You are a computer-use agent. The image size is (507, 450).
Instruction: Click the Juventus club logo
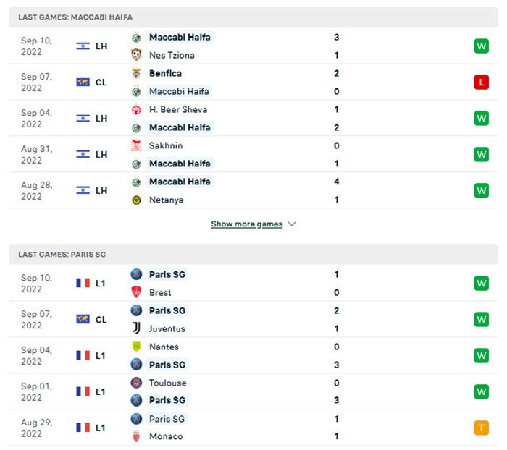pos(136,328)
